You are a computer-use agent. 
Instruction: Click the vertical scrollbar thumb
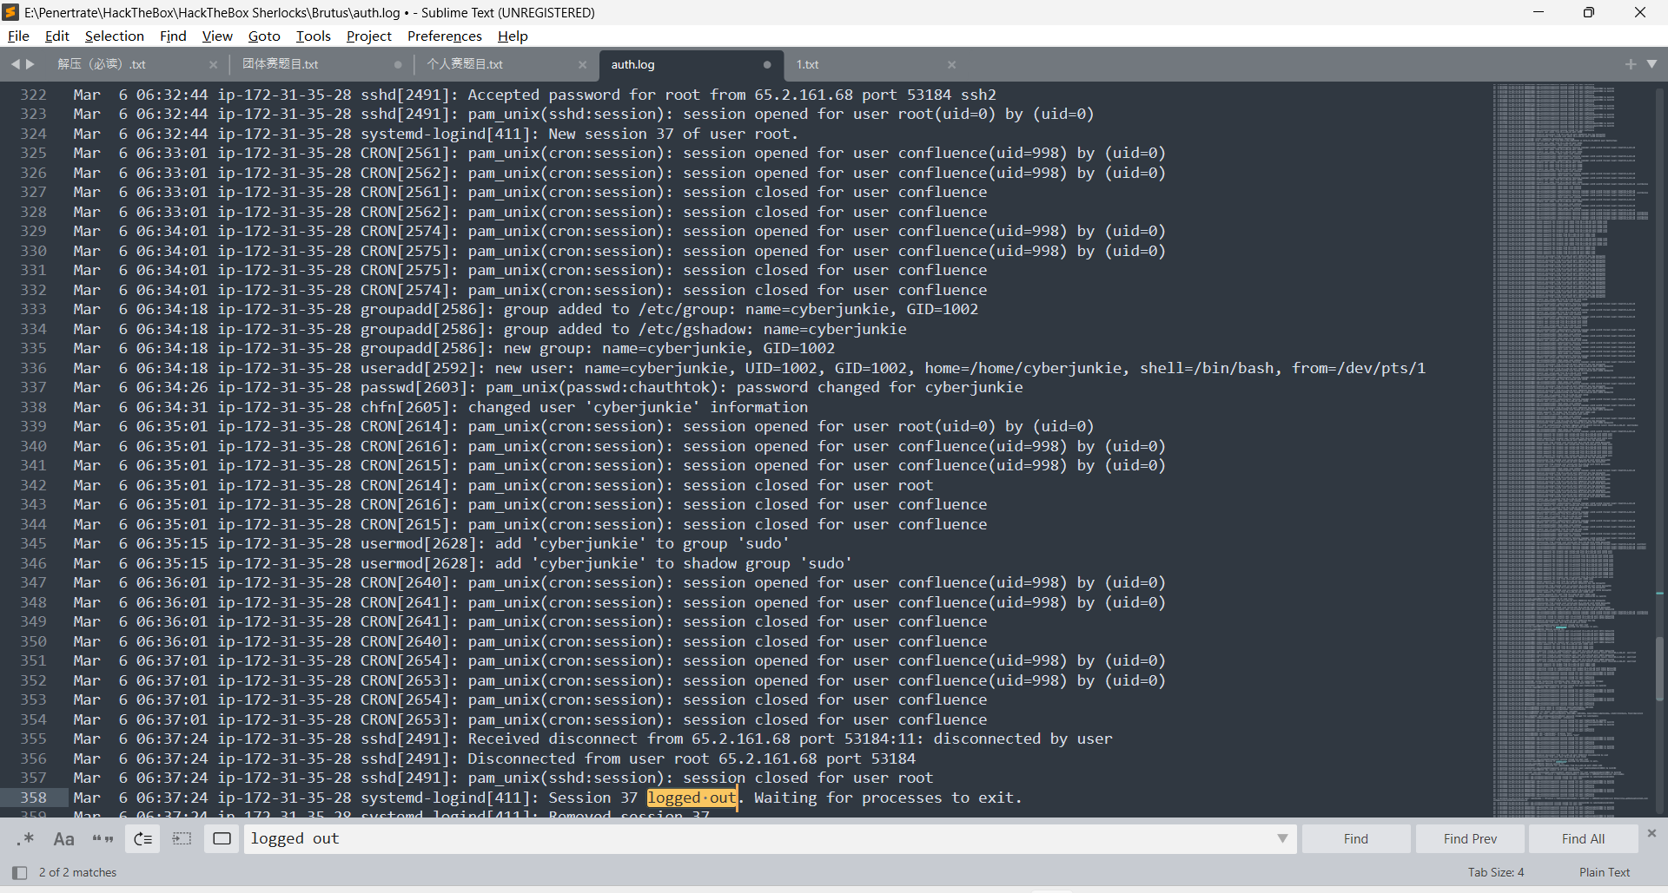click(x=1659, y=668)
